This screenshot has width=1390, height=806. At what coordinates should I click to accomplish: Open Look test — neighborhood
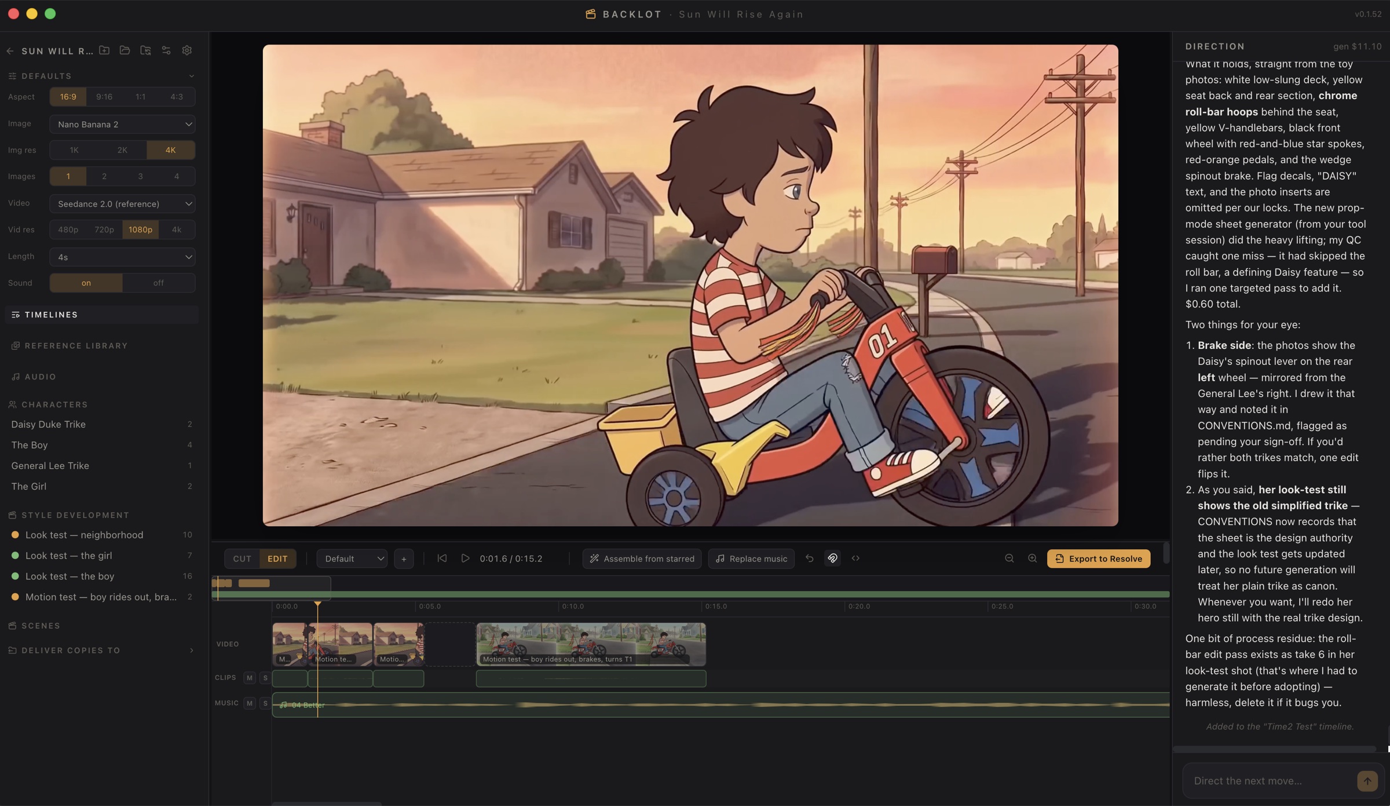(x=101, y=535)
